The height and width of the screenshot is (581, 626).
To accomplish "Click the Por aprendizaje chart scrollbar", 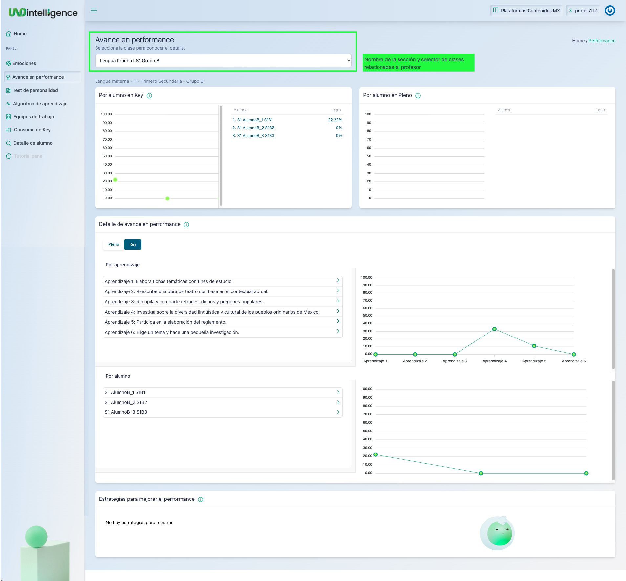I will click(x=613, y=319).
